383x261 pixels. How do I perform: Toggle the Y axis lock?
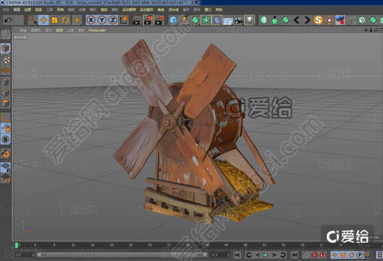(102, 20)
